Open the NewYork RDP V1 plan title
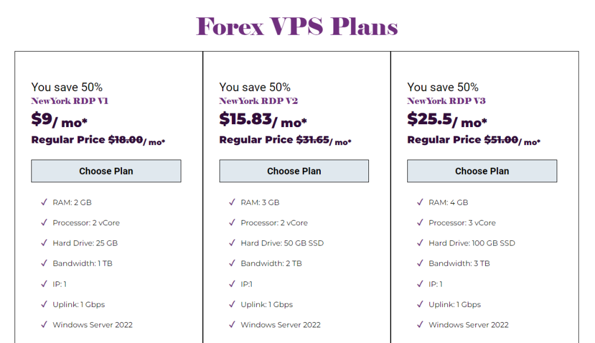 pyautogui.click(x=70, y=101)
